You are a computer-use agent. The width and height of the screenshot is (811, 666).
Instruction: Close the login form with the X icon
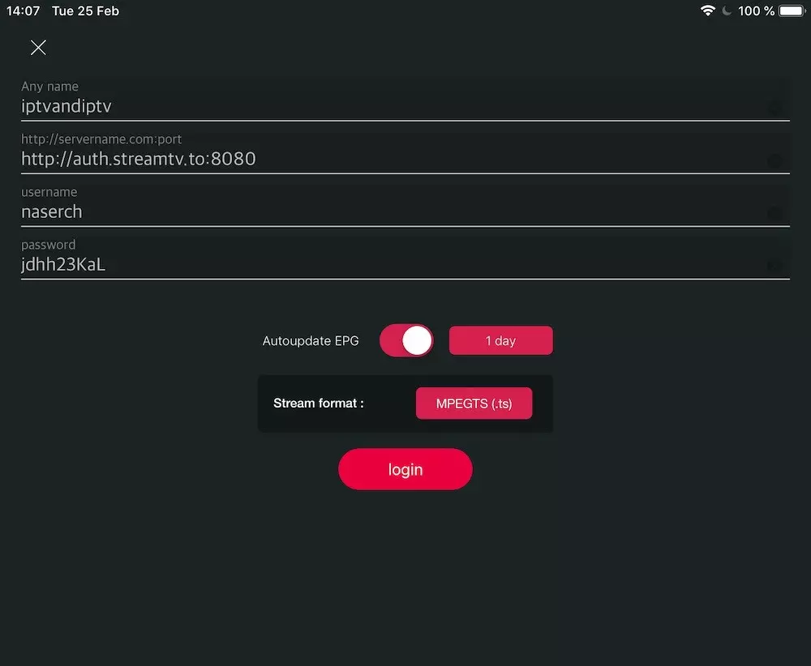pos(38,48)
